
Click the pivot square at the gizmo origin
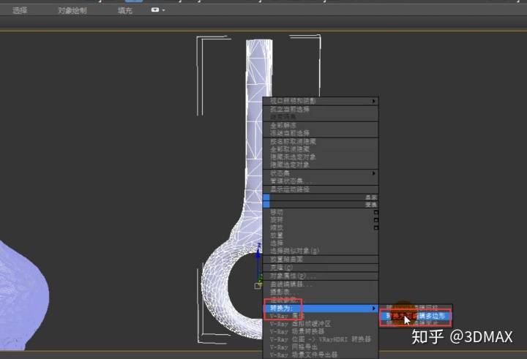click(x=258, y=286)
